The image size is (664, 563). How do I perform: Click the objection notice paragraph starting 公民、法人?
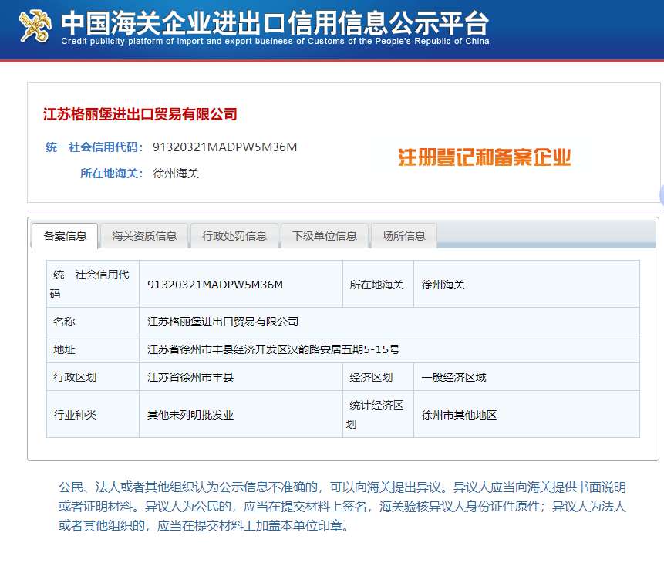pos(342,506)
